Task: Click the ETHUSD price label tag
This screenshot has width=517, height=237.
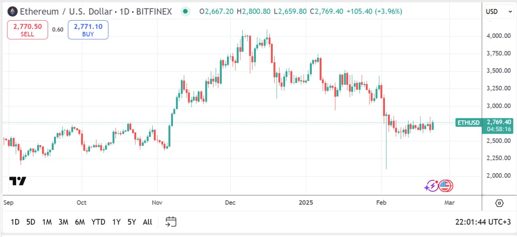Action: [469, 122]
